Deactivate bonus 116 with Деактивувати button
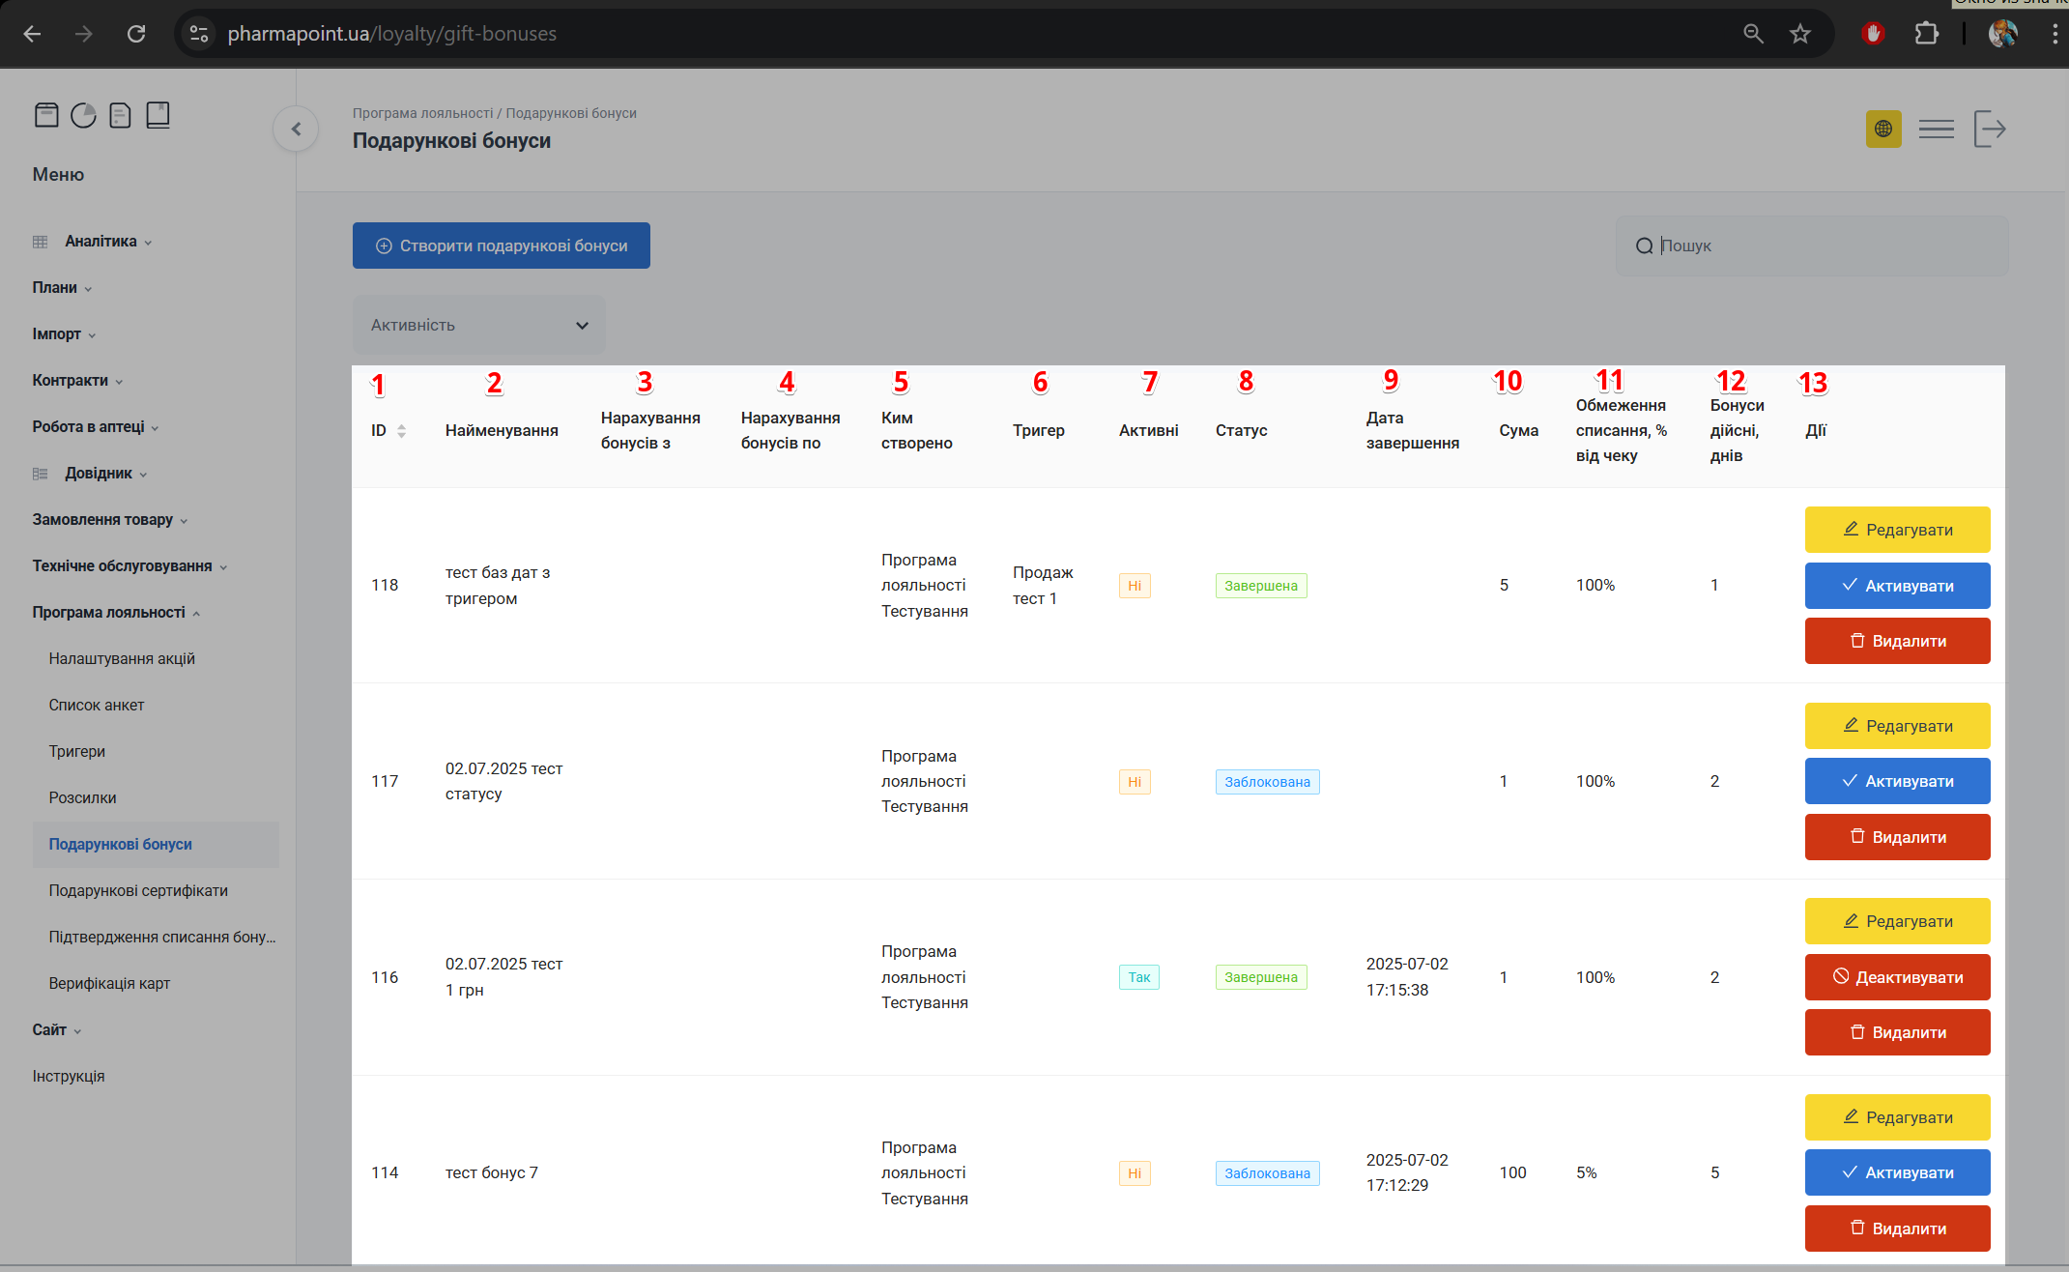This screenshot has width=2069, height=1272. pos(1896,977)
